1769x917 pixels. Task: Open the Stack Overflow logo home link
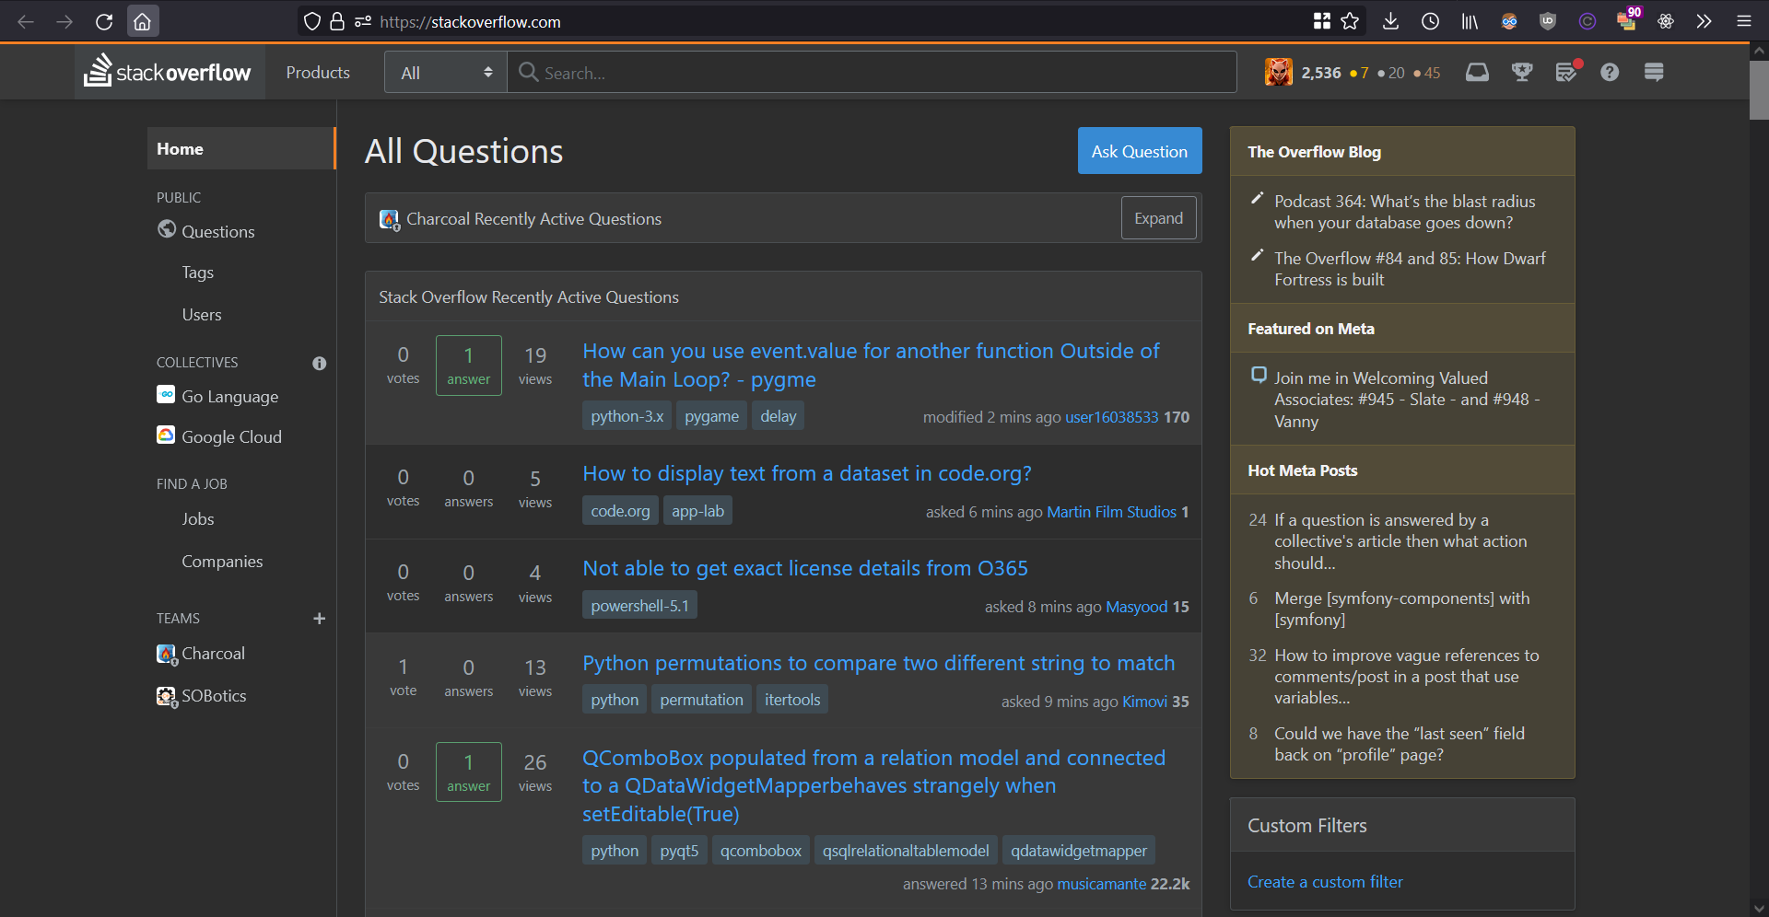(x=168, y=72)
